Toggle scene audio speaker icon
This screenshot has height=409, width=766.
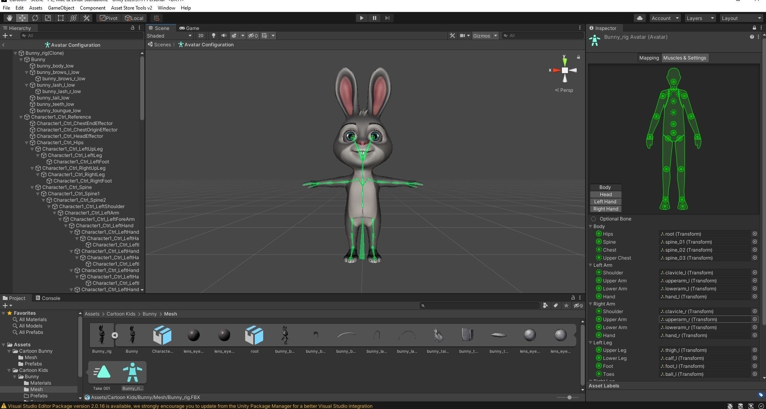(224, 36)
